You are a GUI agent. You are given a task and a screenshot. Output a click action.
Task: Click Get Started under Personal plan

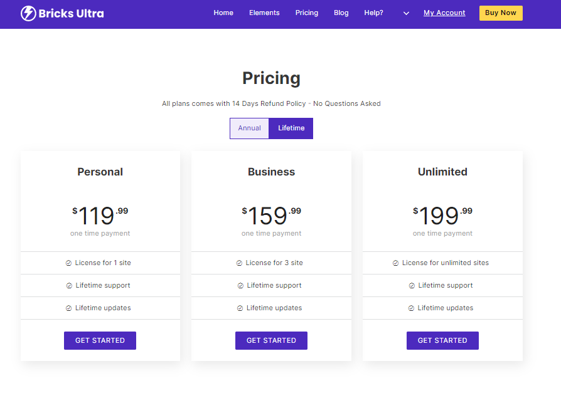pos(100,340)
